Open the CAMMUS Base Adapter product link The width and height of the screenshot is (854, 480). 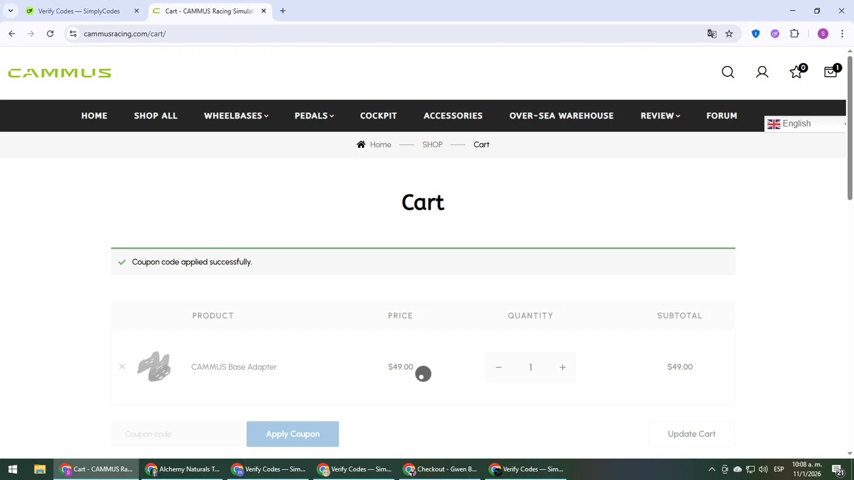point(234,367)
